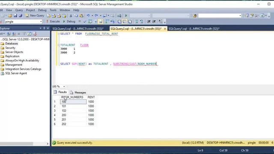This screenshot has height=154, width=274.
Task: Switch to the SQLQuery3.sql tab
Action: (78, 29)
